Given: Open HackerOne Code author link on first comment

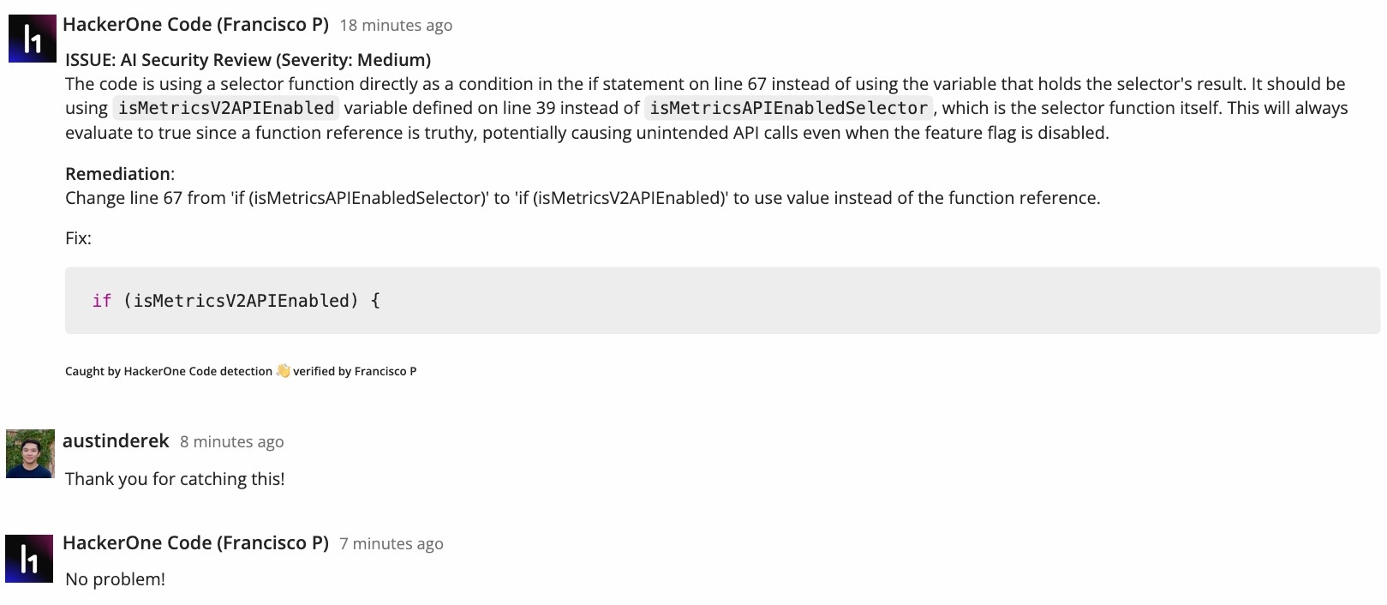Looking at the screenshot, I should click(x=195, y=25).
